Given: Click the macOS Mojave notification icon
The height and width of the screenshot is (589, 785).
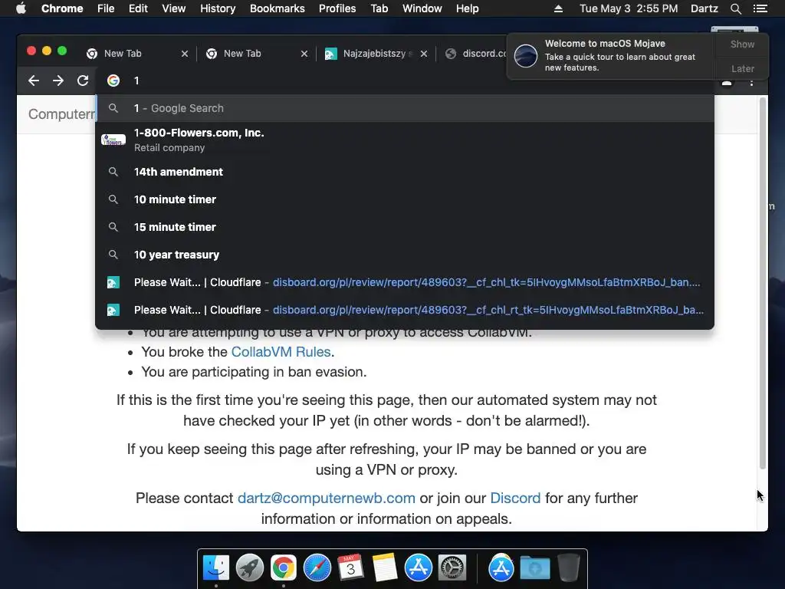Looking at the screenshot, I should pyautogui.click(x=526, y=55).
